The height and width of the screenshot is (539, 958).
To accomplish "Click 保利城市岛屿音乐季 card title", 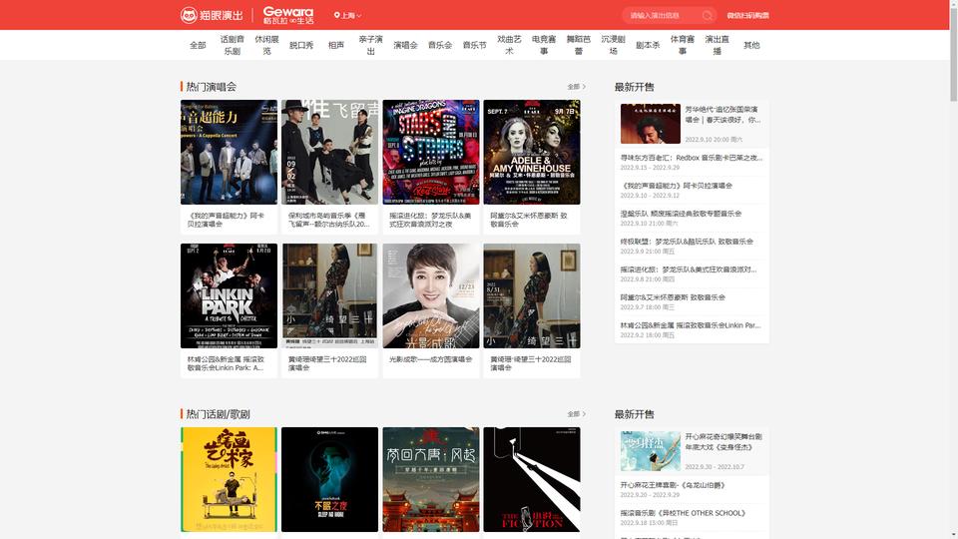I will (x=328, y=220).
